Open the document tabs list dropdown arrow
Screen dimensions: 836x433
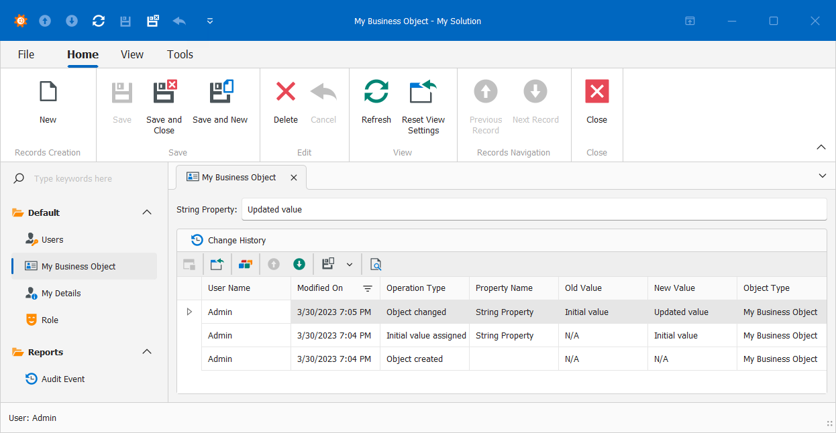click(823, 176)
